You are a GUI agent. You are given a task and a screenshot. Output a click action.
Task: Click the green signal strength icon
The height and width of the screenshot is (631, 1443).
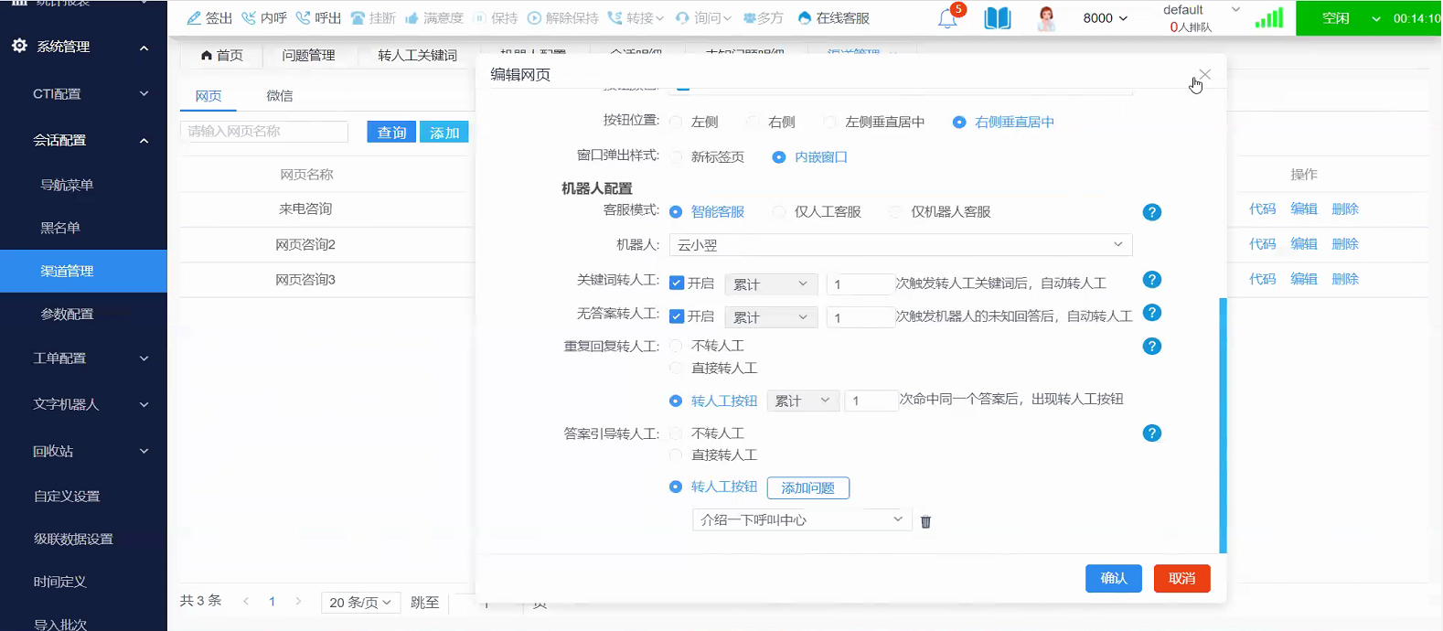1269,18
